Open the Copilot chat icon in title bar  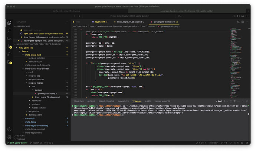(x=179, y=16)
